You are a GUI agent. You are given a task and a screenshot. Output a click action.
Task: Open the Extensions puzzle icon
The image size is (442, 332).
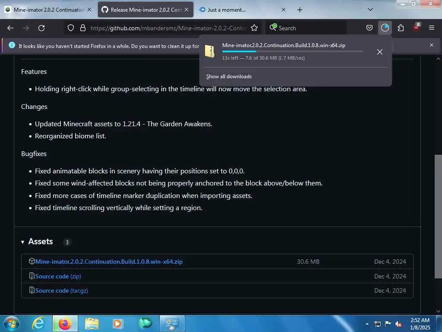click(x=401, y=28)
